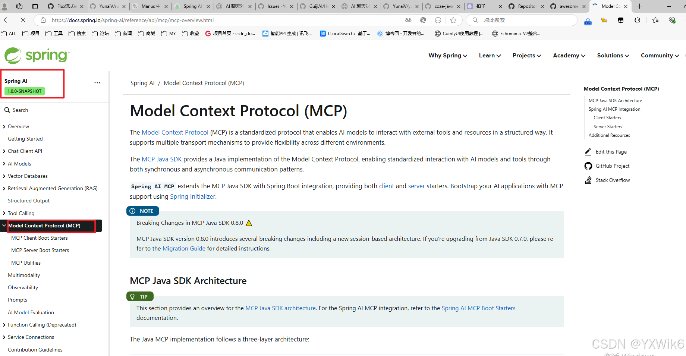Open the browser extensions puzzle icon
Viewport: 686px width, 356px height.
(x=637, y=20)
